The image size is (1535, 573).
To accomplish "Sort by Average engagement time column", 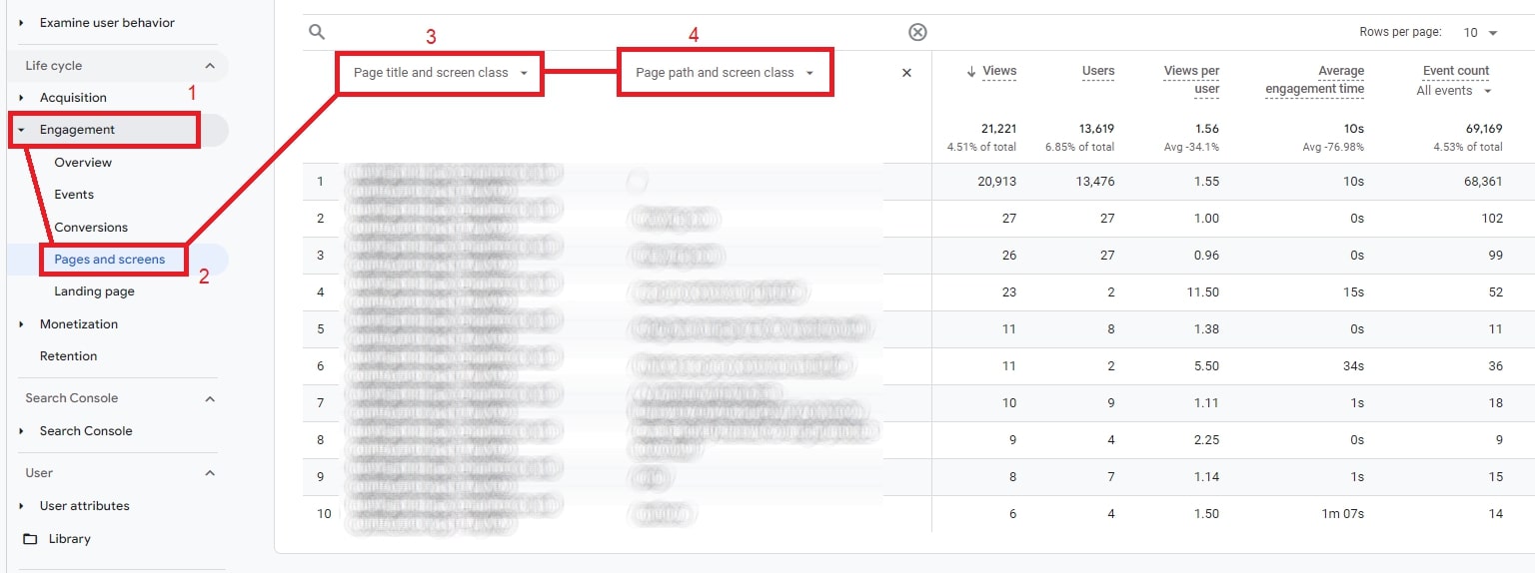I will [1314, 80].
